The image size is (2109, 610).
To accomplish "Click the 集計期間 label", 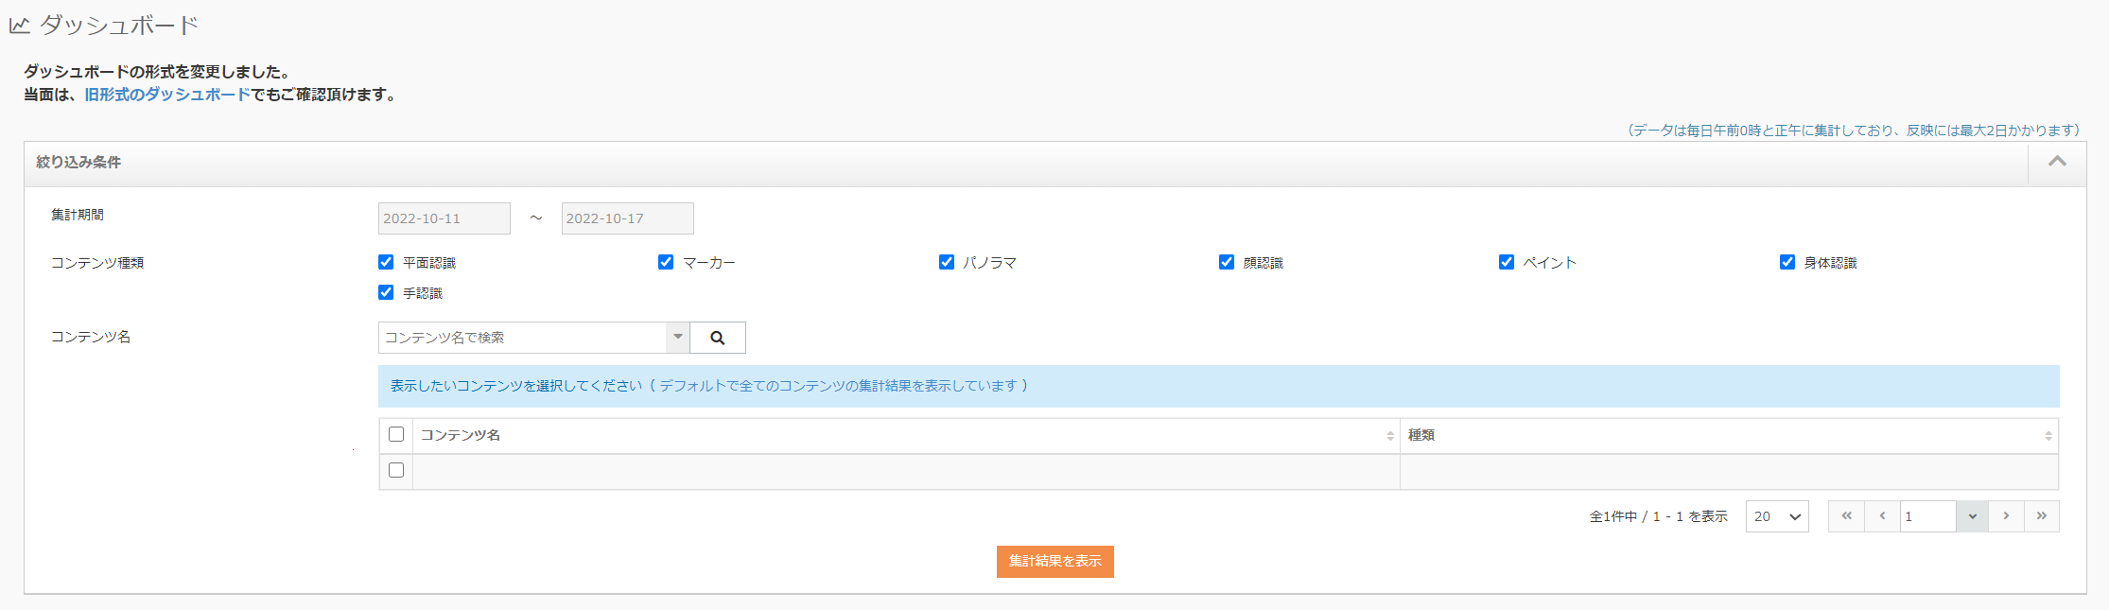I will pyautogui.click(x=78, y=215).
